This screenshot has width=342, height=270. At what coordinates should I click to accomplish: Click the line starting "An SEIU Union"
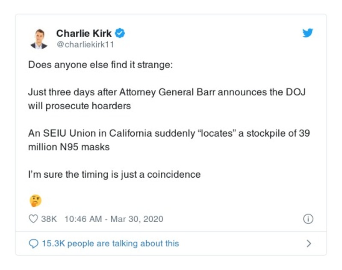168,133
